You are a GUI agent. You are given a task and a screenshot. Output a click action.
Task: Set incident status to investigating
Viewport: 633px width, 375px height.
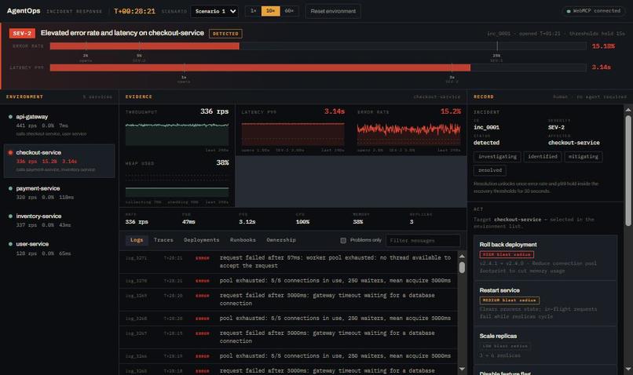(497, 156)
